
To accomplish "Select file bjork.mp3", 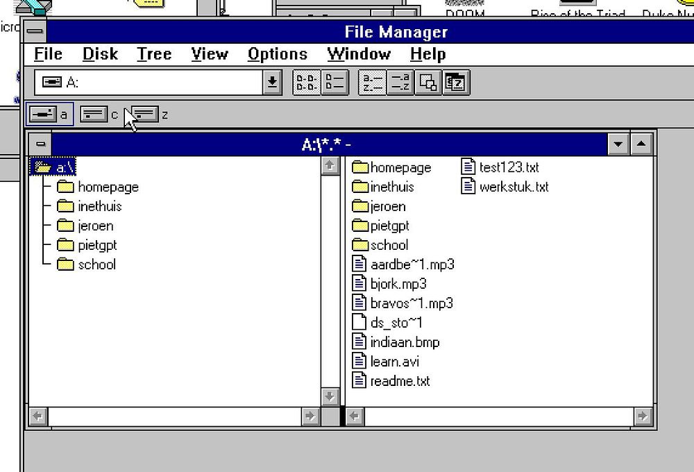I will [389, 284].
